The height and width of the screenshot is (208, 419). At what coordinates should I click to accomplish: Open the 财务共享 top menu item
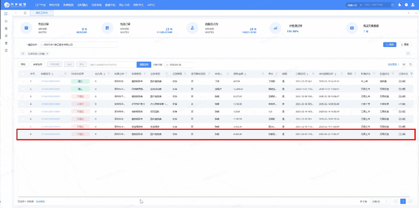[54, 5]
